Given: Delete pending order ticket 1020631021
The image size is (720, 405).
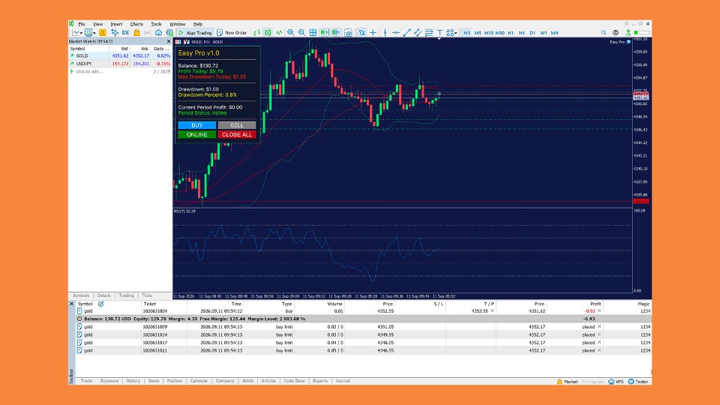Looking at the screenshot, I should coord(599,350).
